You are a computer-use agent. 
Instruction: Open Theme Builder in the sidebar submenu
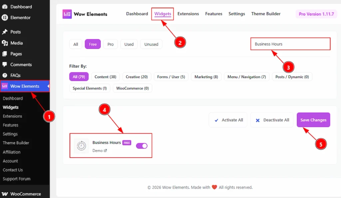click(x=16, y=143)
